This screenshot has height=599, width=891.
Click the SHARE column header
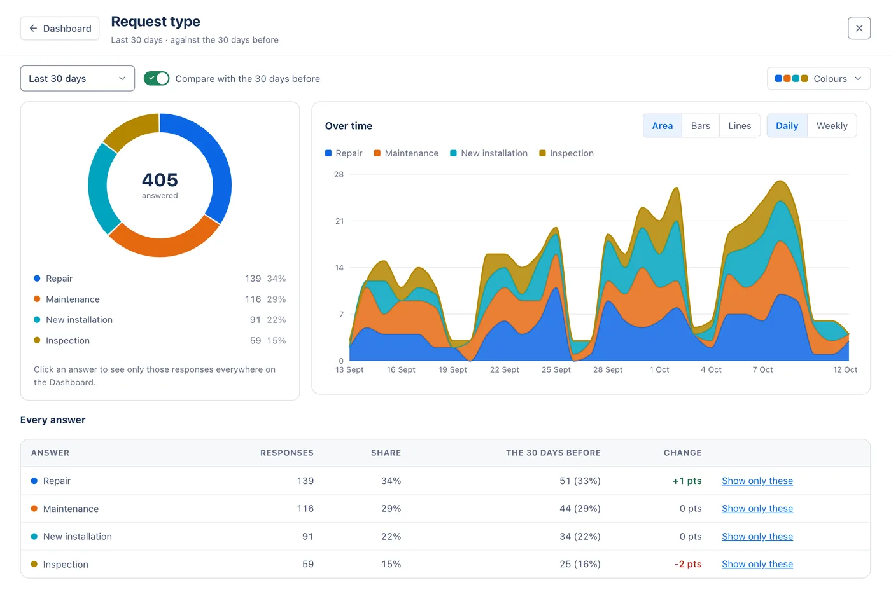[x=386, y=453]
